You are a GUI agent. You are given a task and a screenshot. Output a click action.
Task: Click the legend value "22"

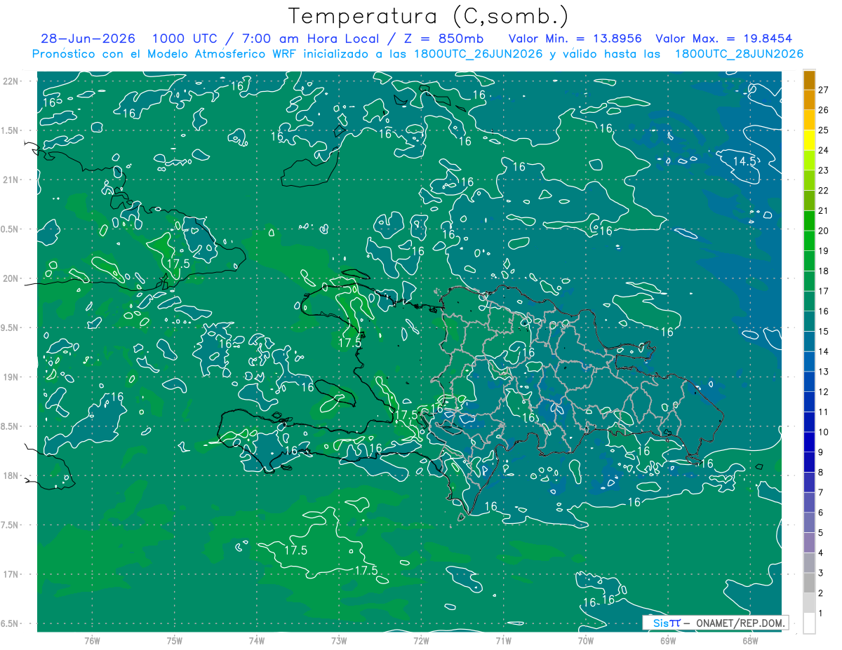coord(823,190)
